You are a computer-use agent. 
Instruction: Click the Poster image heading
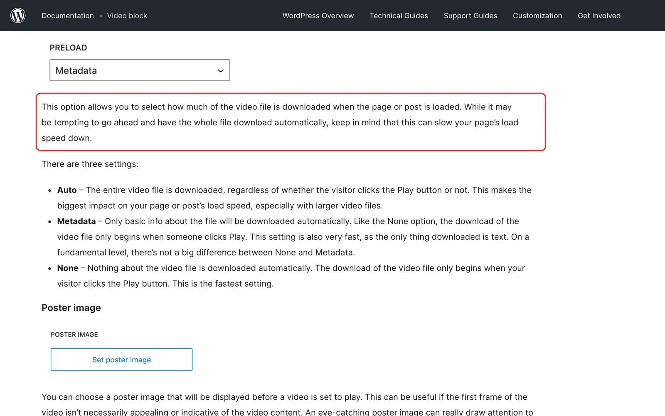pyautogui.click(x=71, y=308)
